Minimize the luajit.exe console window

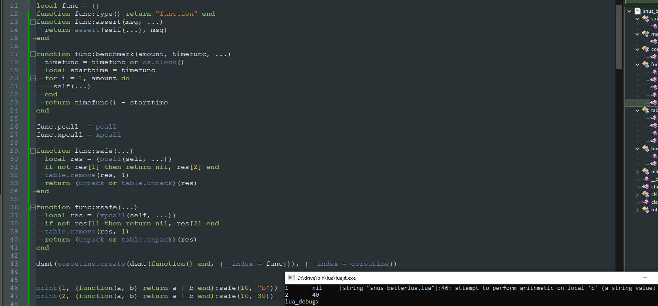(x=645, y=278)
